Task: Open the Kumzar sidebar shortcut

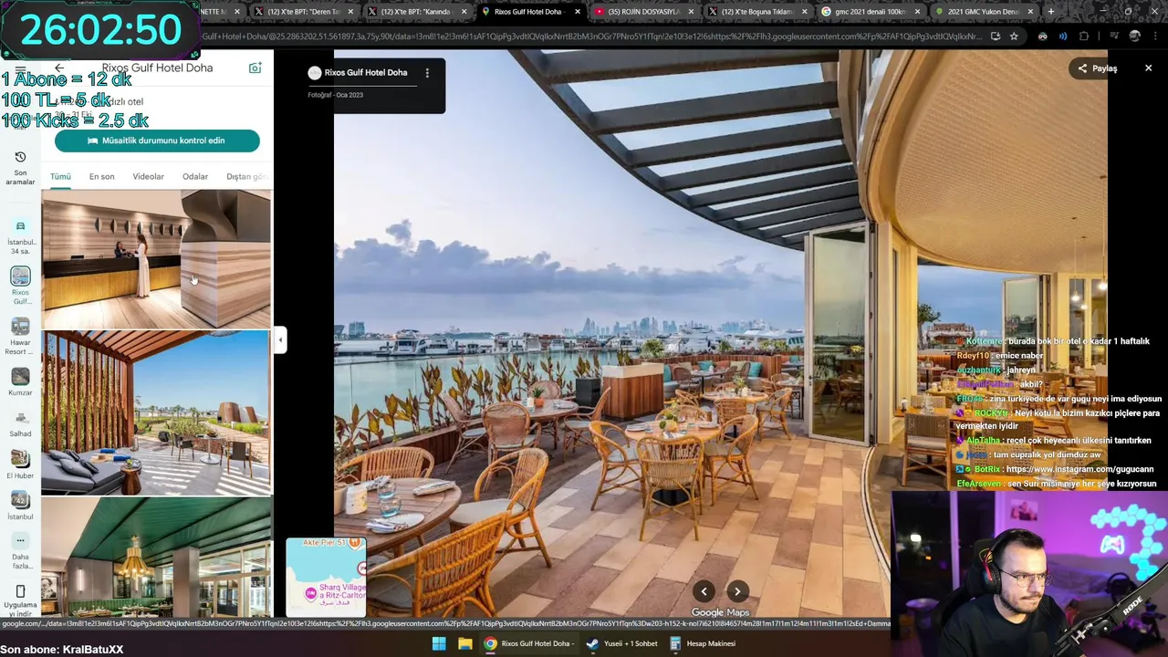Action: click(x=20, y=381)
